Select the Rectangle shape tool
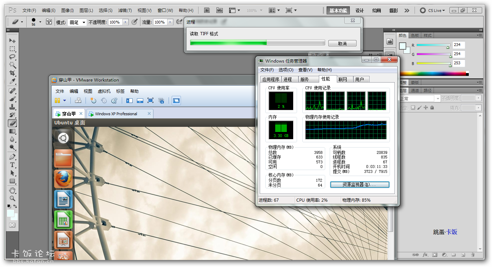The width and height of the screenshot is (492, 267). pos(12,181)
